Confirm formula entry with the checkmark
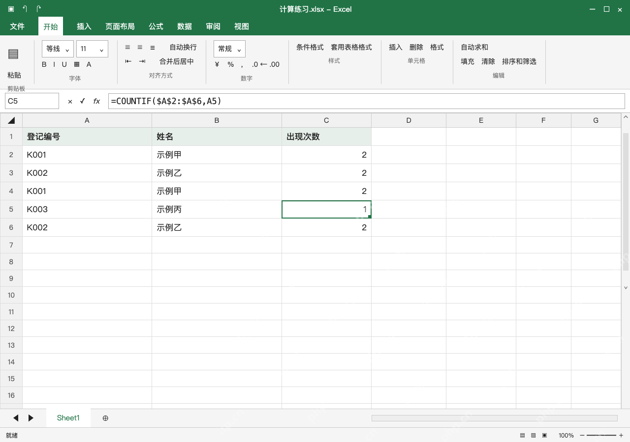Screen dimensions: 630x442 point(82,101)
